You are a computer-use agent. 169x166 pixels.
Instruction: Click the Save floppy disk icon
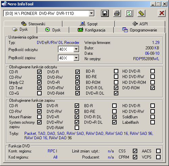click(105, 13)
